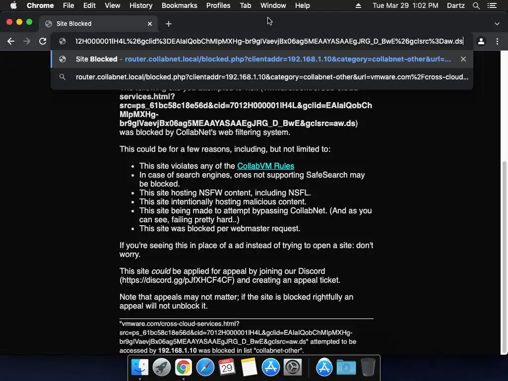Click the Site Blocked tab title
Screen dimensions: 508x381
click(74, 24)
